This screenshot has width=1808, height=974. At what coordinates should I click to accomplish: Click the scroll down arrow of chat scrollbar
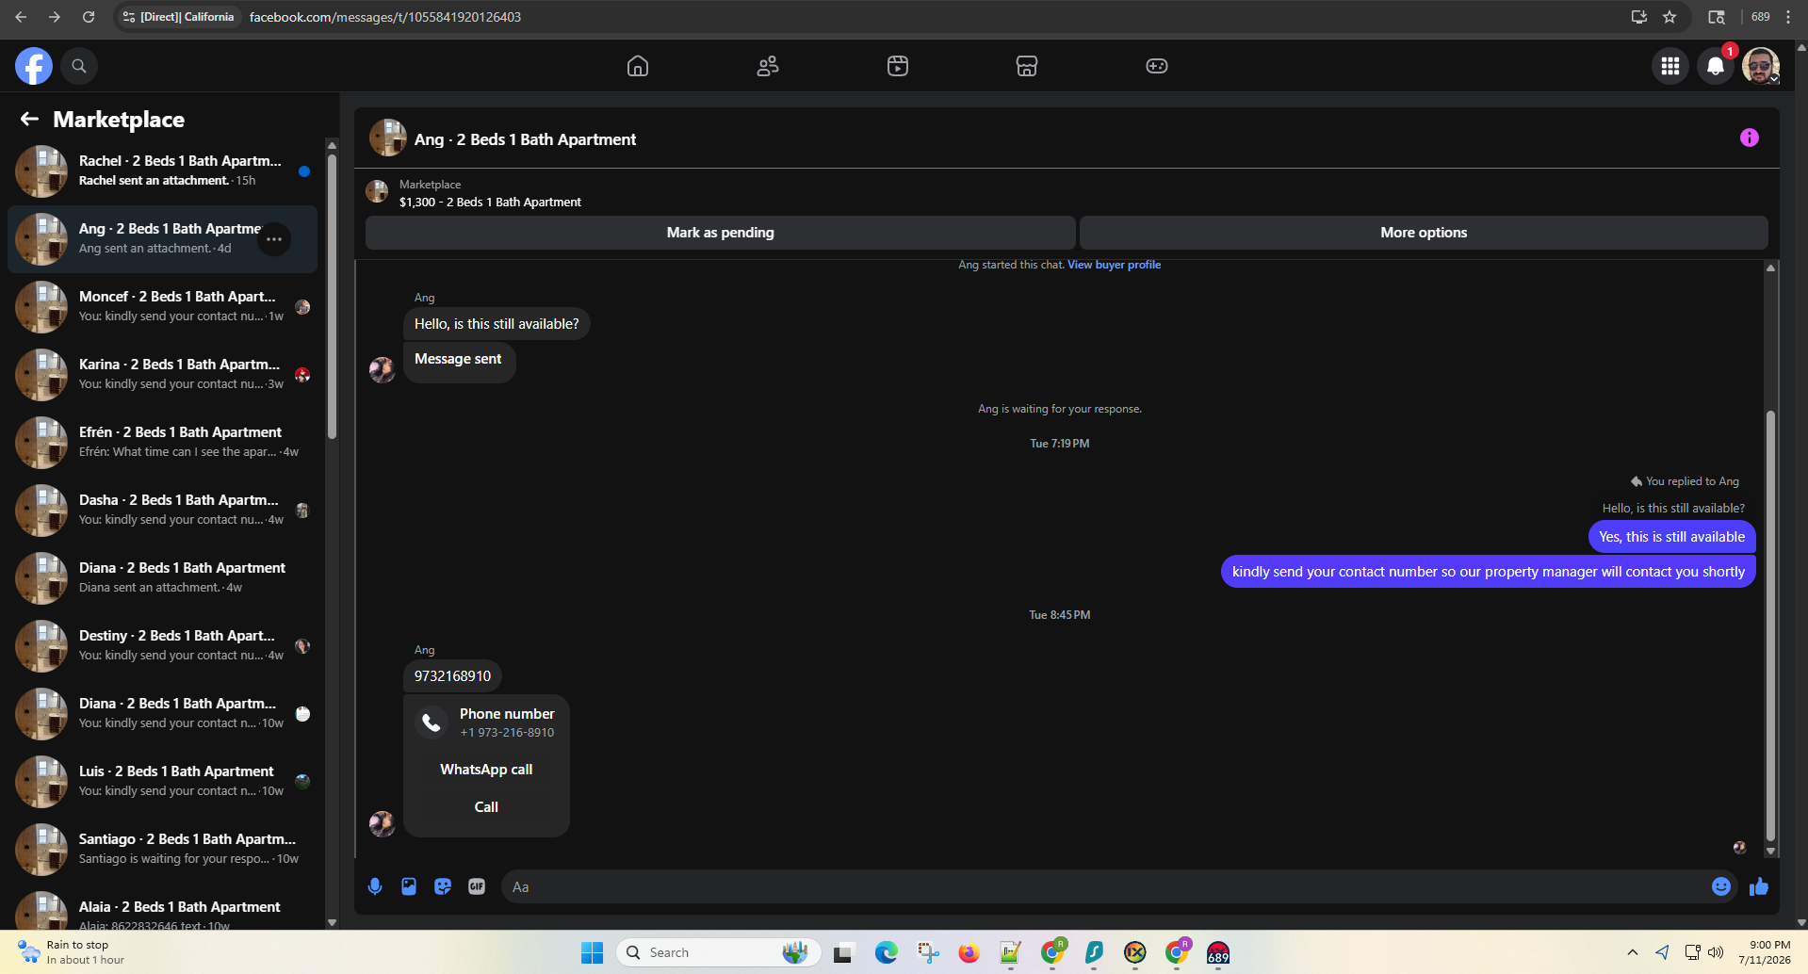1770,851
